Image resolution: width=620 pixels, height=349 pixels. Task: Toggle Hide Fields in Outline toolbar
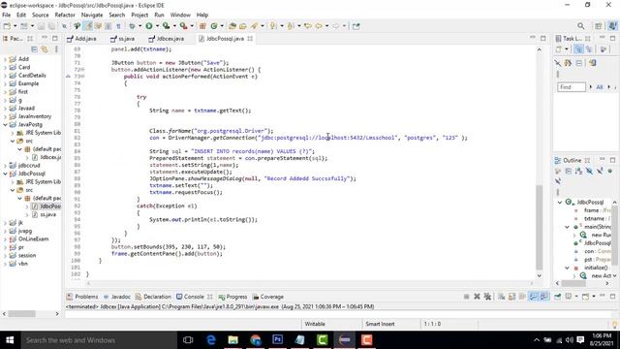click(589, 171)
